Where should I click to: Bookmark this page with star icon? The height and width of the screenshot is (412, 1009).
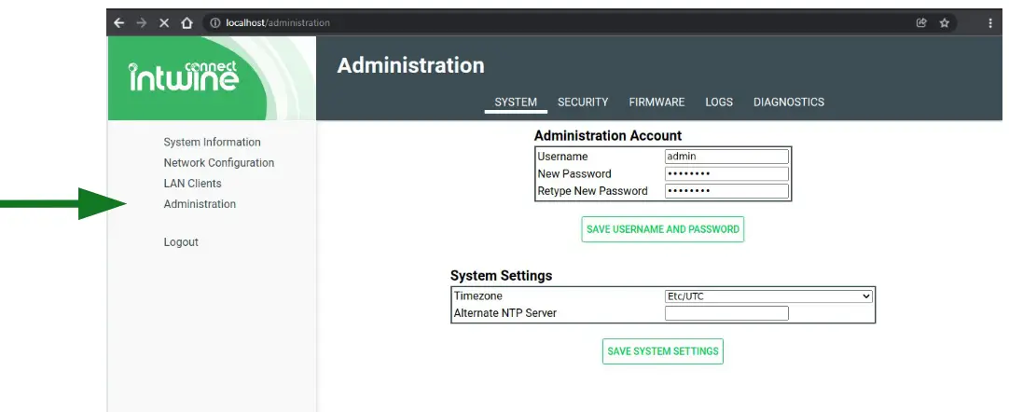[x=945, y=22]
